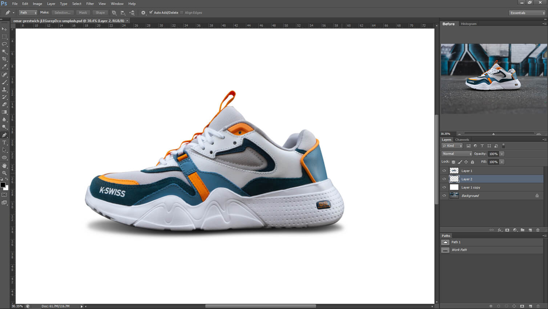Image resolution: width=548 pixels, height=309 pixels.
Task: Select the Magic Wand tool
Action: [x=4, y=52]
